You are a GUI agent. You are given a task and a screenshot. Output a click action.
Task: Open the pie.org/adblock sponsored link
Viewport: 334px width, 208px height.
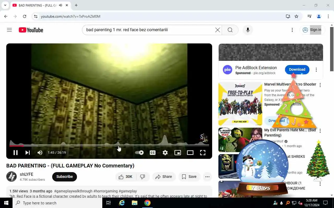[x=265, y=73]
